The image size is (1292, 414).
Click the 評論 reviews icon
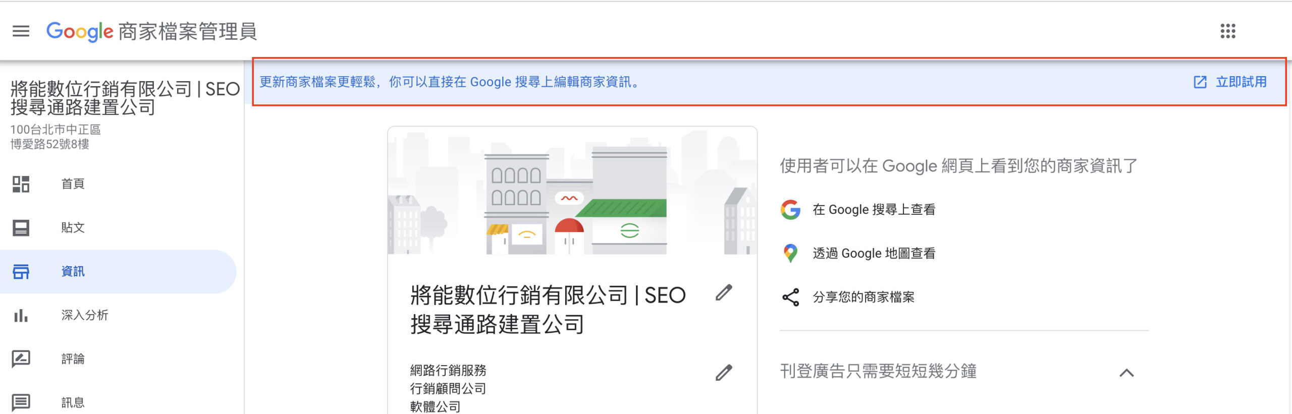click(21, 359)
